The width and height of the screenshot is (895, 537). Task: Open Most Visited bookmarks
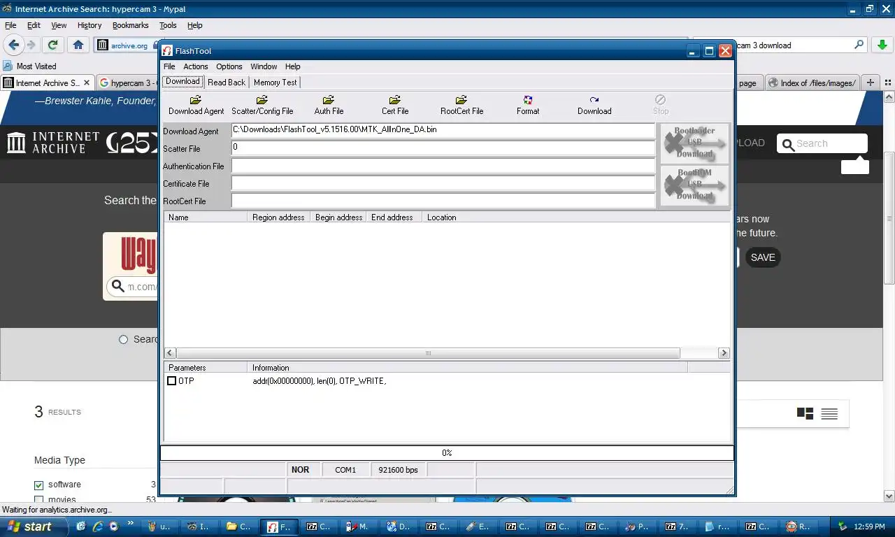(x=29, y=66)
